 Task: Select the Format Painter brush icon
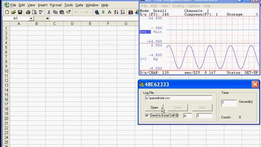(68, 12)
